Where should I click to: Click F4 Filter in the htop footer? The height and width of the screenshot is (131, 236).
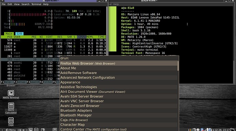(x=46, y=82)
